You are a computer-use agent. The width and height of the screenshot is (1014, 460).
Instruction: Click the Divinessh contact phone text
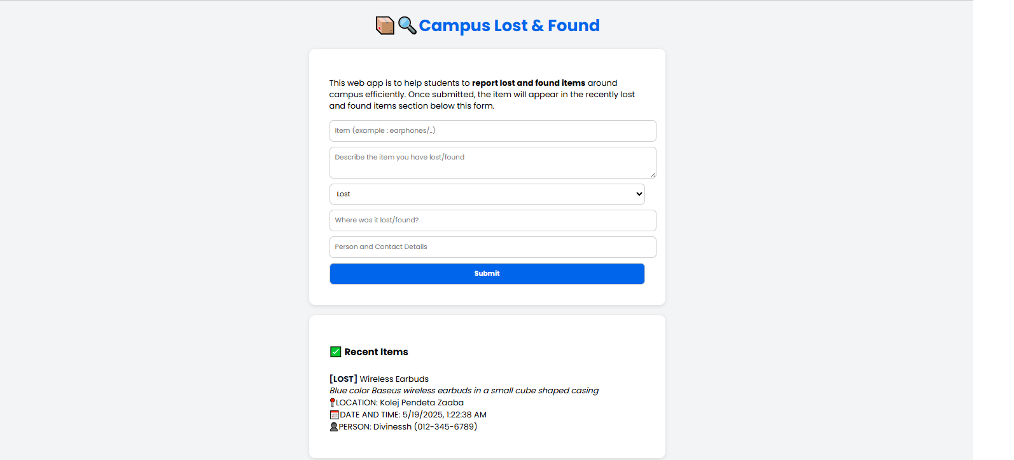click(x=445, y=427)
